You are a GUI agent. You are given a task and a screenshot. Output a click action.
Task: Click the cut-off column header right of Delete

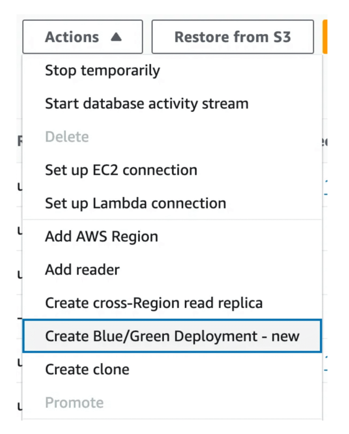pos(325,142)
